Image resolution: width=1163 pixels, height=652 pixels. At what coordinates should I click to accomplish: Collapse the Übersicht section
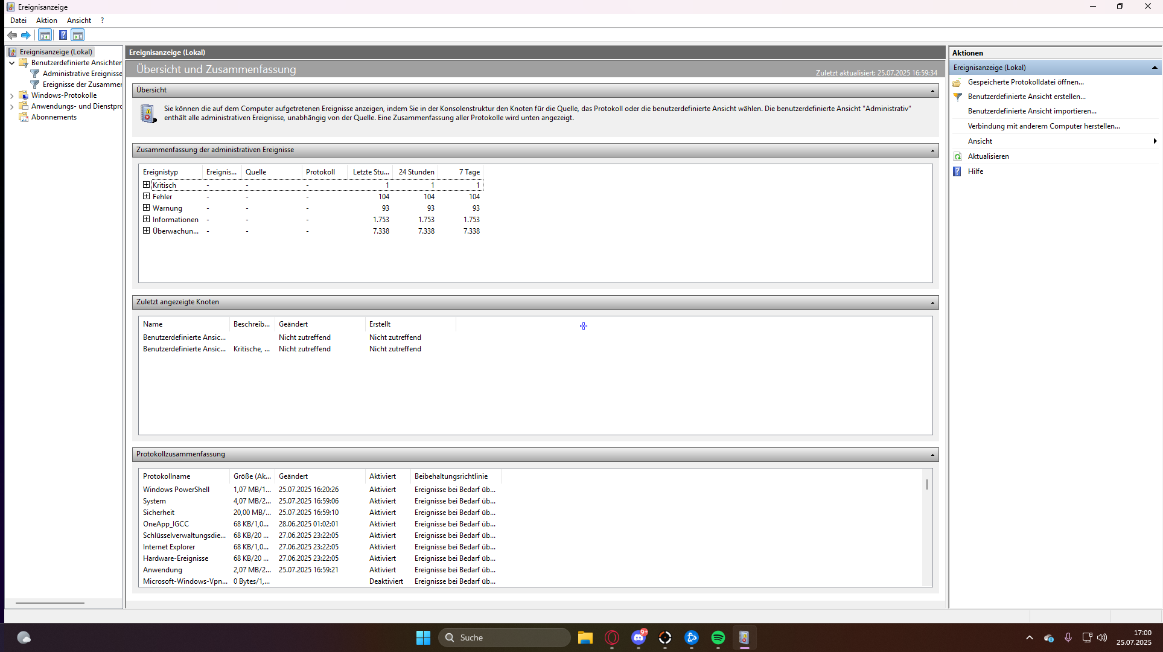coord(932,91)
